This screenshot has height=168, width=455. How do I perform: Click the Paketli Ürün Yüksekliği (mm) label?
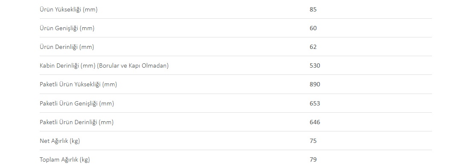click(79, 85)
